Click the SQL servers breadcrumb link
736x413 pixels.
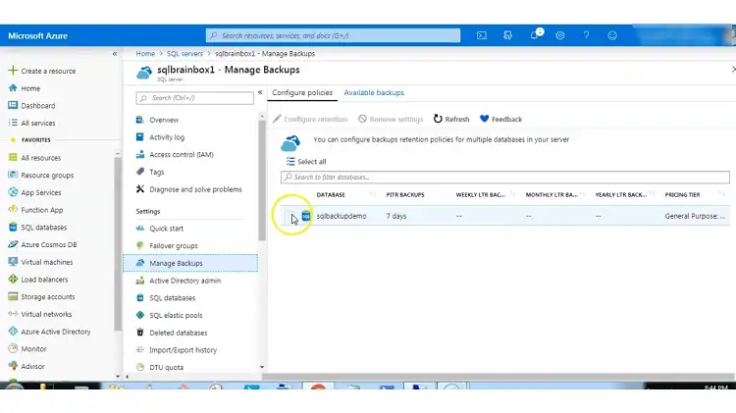pyautogui.click(x=184, y=54)
